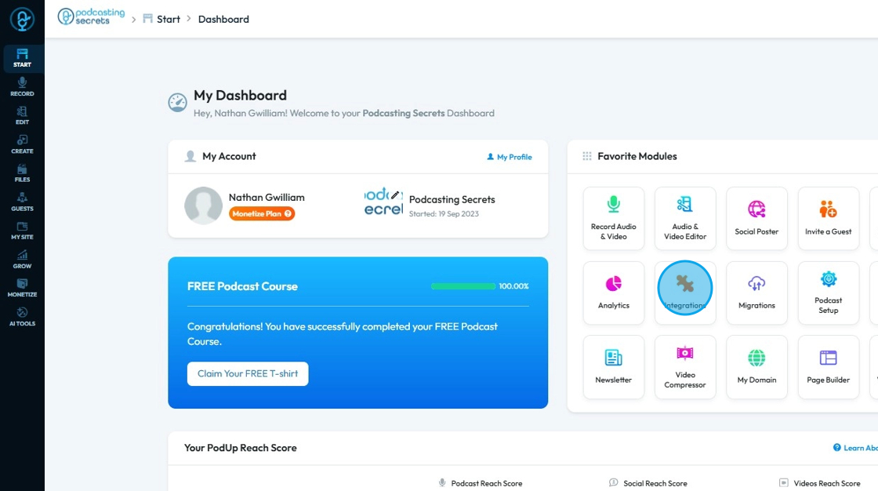
Task: Open the Page Builder module
Action: tap(829, 367)
